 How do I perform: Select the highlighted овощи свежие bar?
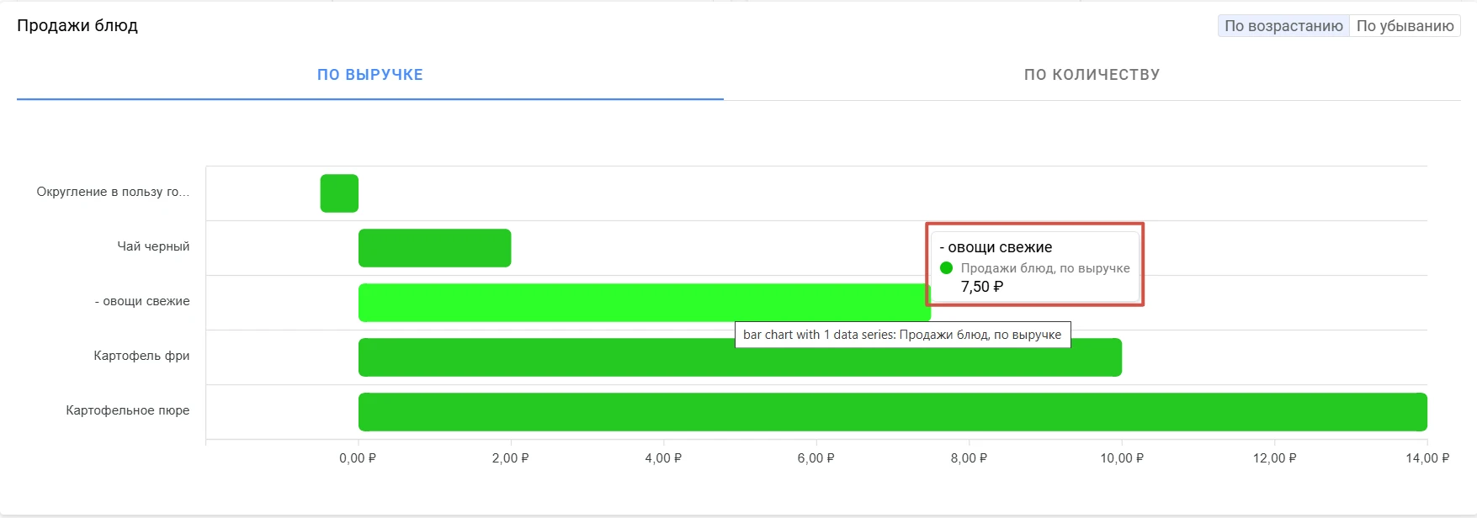click(644, 303)
